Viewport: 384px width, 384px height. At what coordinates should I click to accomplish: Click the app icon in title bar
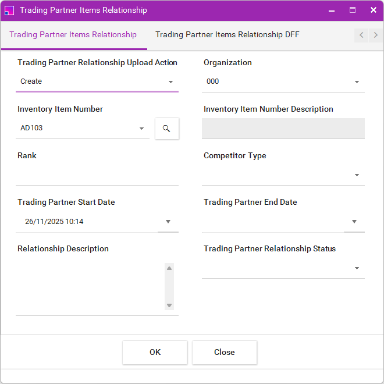point(9,10)
